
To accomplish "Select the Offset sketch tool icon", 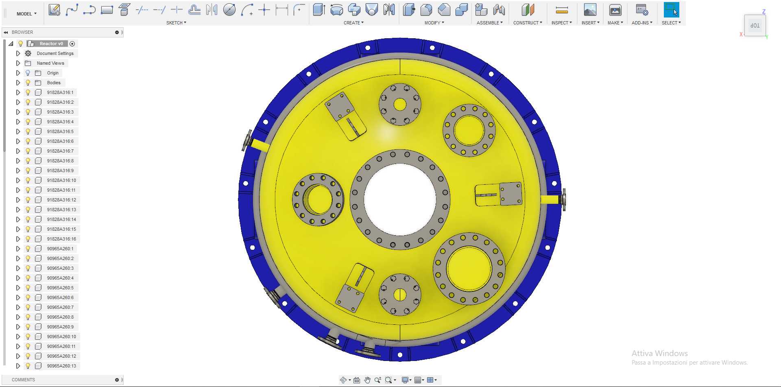I will (x=194, y=10).
